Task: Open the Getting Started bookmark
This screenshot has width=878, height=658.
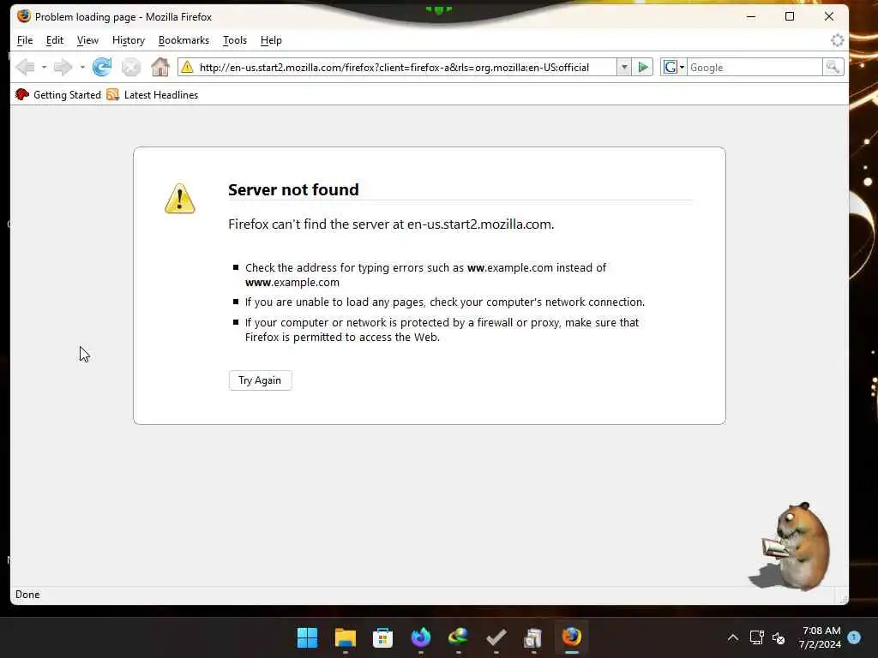Action: tap(58, 94)
